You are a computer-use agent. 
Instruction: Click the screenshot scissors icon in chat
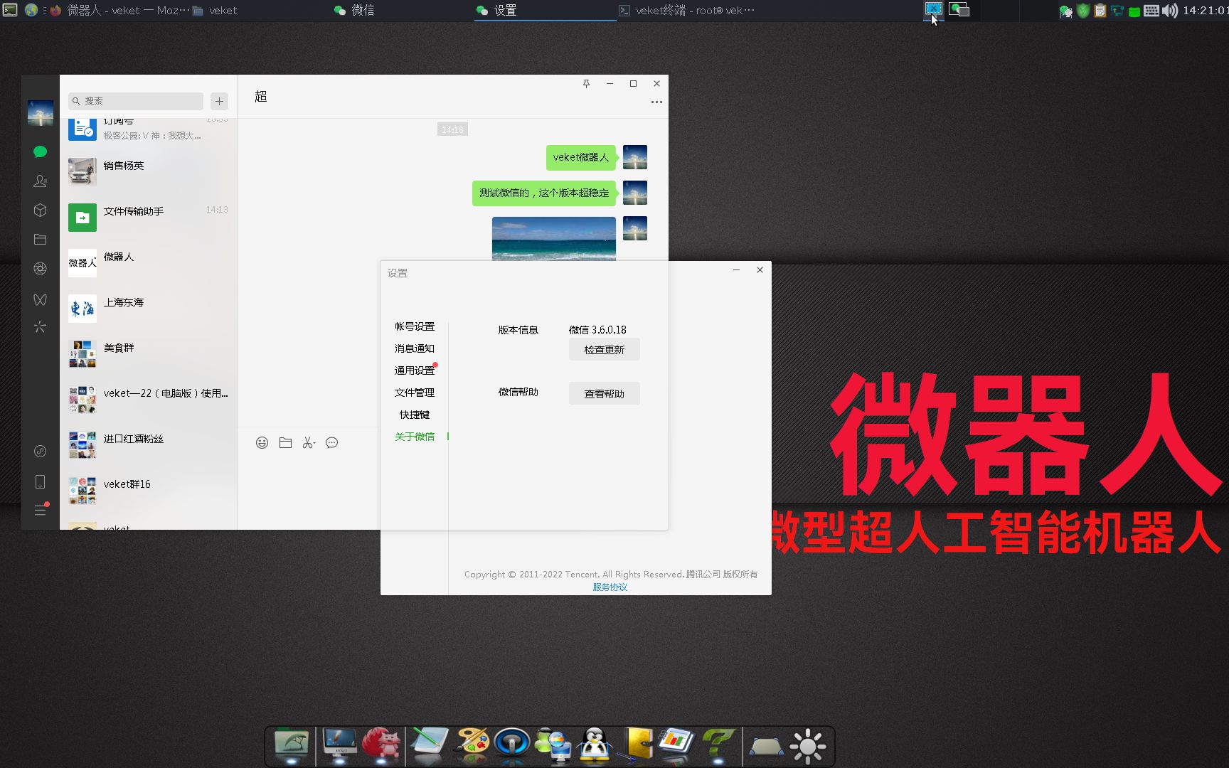click(x=309, y=443)
